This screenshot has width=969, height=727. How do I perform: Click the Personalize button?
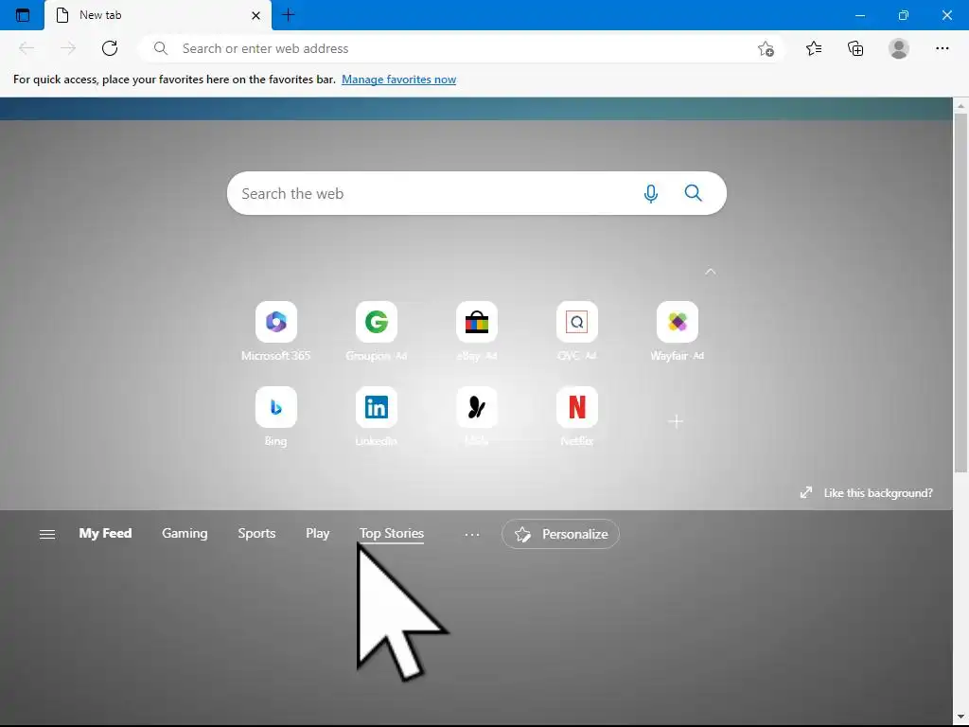(x=560, y=534)
